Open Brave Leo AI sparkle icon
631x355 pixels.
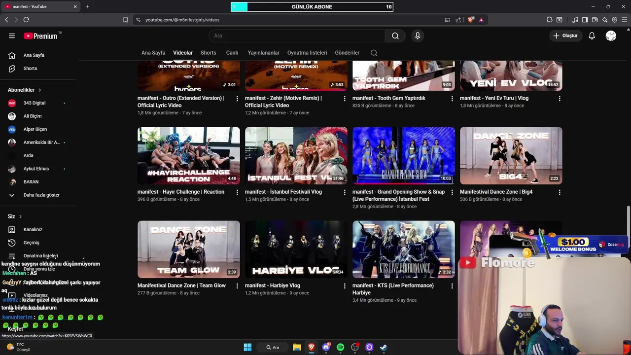pos(604,20)
